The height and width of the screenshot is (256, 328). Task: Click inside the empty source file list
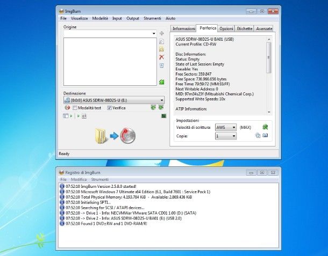110,62
